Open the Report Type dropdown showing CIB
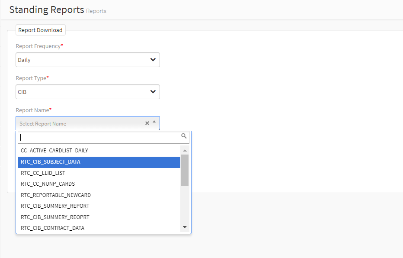The height and width of the screenshot is (258, 403). pyautogui.click(x=88, y=92)
